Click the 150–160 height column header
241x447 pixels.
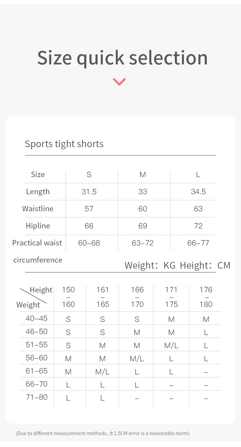[x=68, y=297]
